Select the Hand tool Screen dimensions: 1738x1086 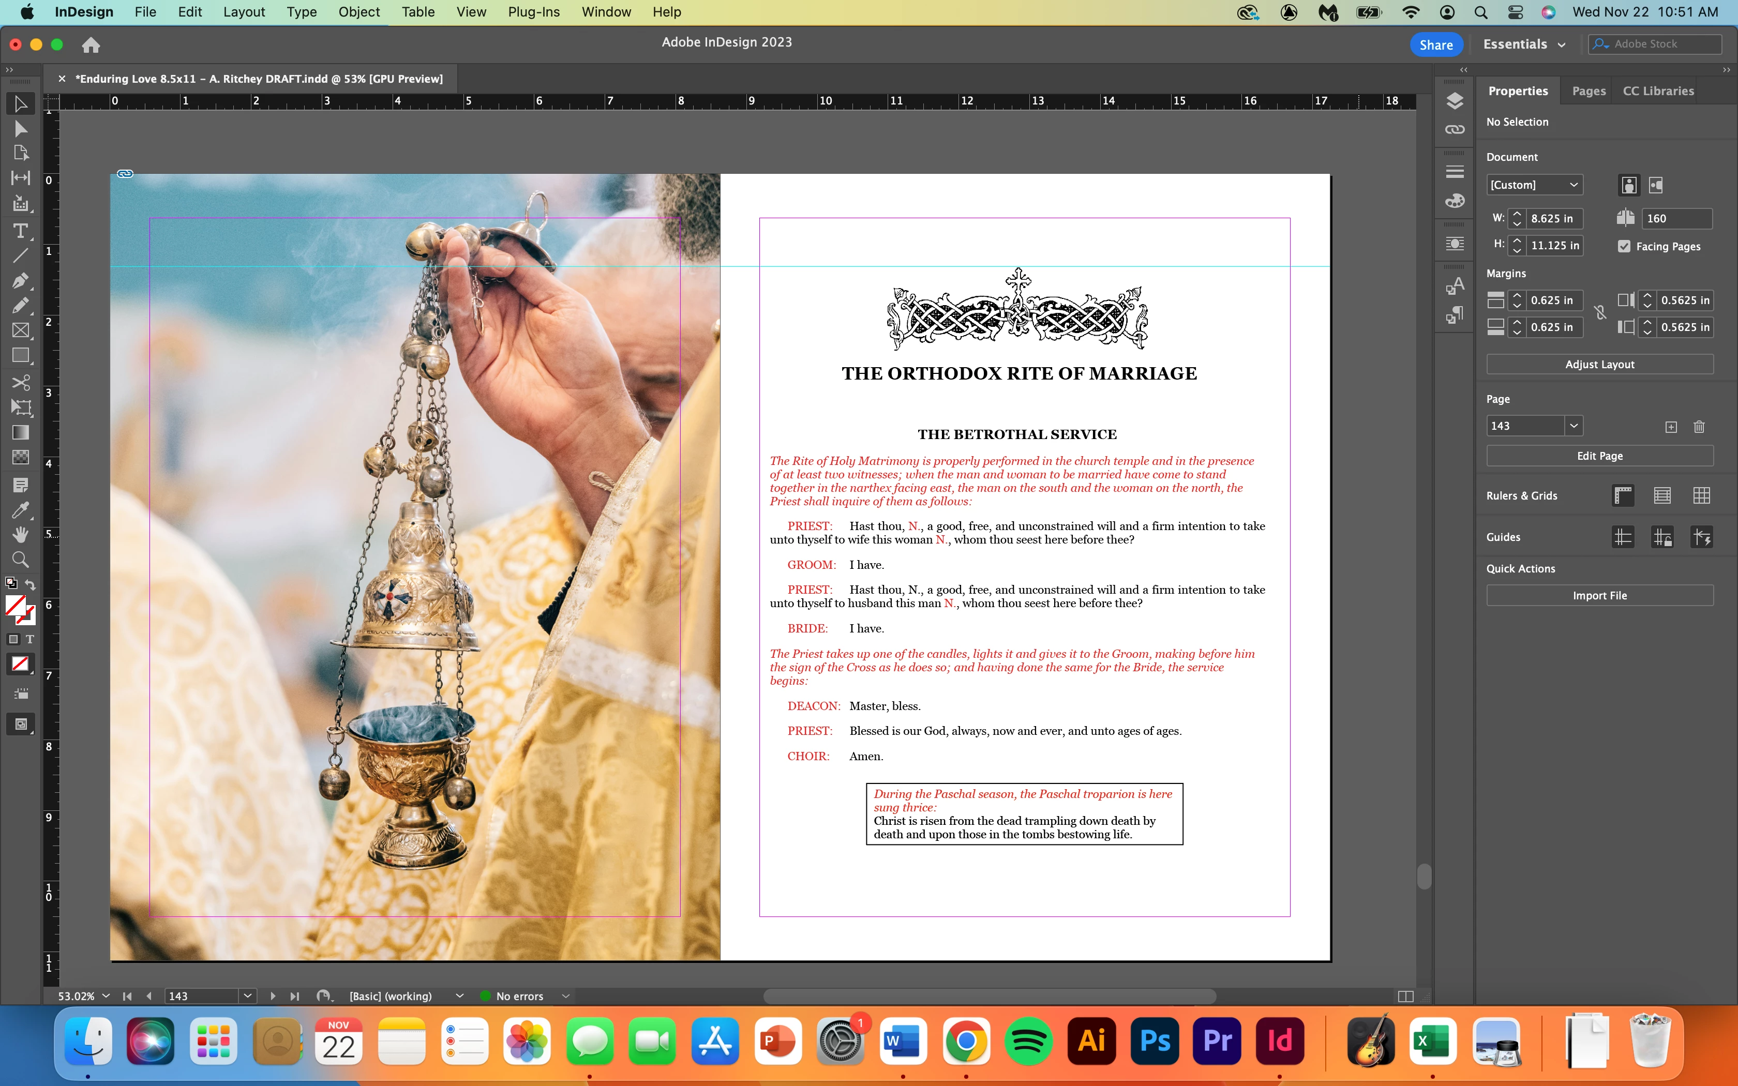coord(20,534)
